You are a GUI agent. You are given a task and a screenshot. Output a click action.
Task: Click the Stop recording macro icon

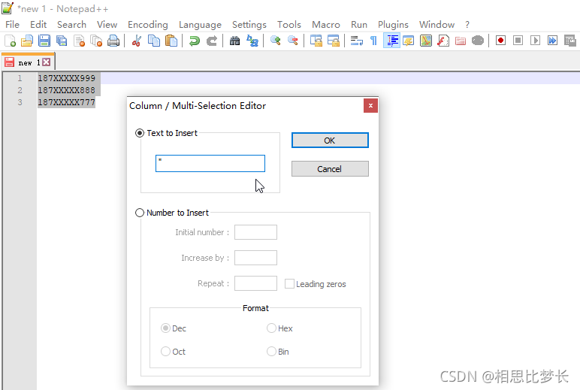click(518, 41)
